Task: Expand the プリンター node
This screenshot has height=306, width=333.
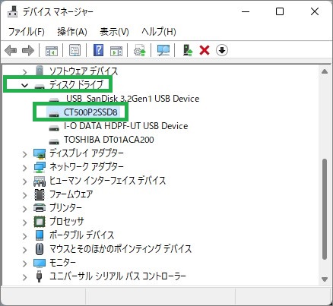Action: coord(24,209)
